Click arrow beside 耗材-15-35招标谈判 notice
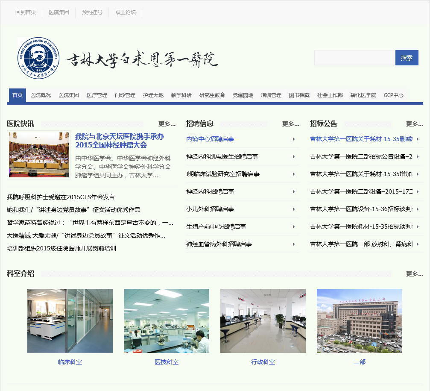Image resolution: width=430 pixels, height=391 pixels. coord(418,227)
